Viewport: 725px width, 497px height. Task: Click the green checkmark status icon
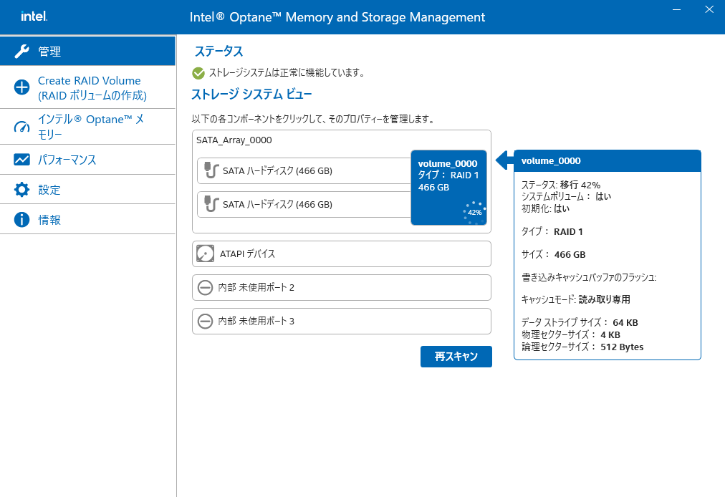(198, 73)
